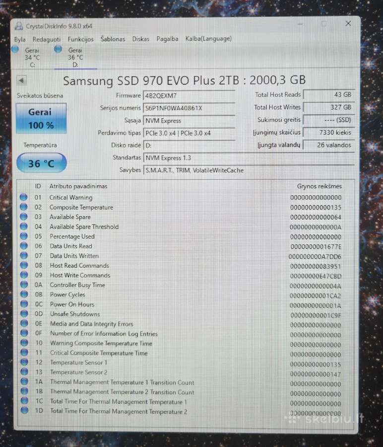Click the Grynos reikšmės column header
383x447 pixels.
click(x=319, y=186)
